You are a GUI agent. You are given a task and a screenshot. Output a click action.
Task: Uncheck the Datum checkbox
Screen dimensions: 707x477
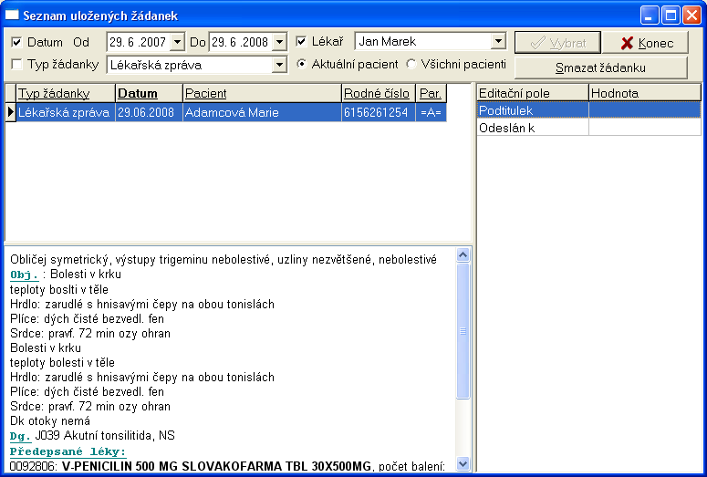click(x=16, y=42)
